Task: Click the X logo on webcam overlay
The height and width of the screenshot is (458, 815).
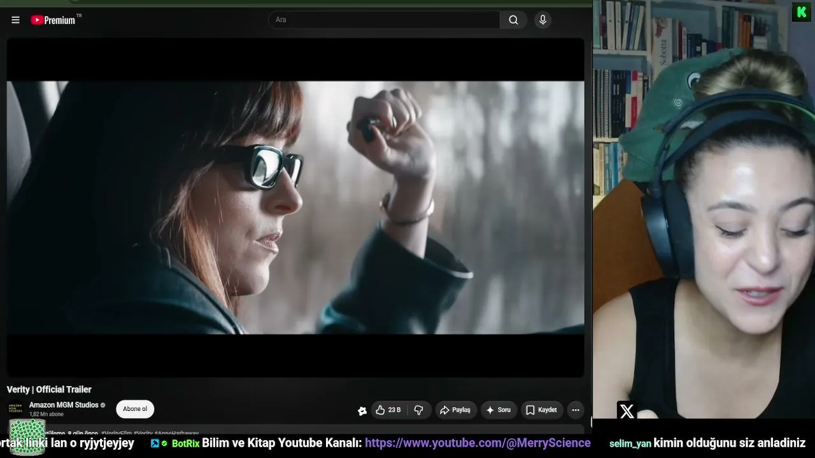Action: click(x=627, y=412)
